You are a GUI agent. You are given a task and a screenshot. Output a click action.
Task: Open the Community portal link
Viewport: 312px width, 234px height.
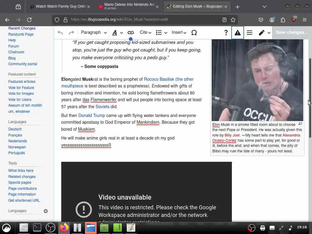[x=23, y=64]
